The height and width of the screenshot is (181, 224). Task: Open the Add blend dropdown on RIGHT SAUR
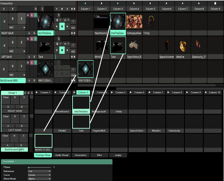click(x=17, y=27)
